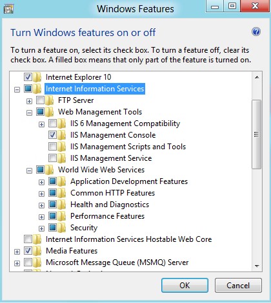The image size is (271, 303).
Task: Click the folder icon beside Security
Action: pyautogui.click(x=62, y=228)
